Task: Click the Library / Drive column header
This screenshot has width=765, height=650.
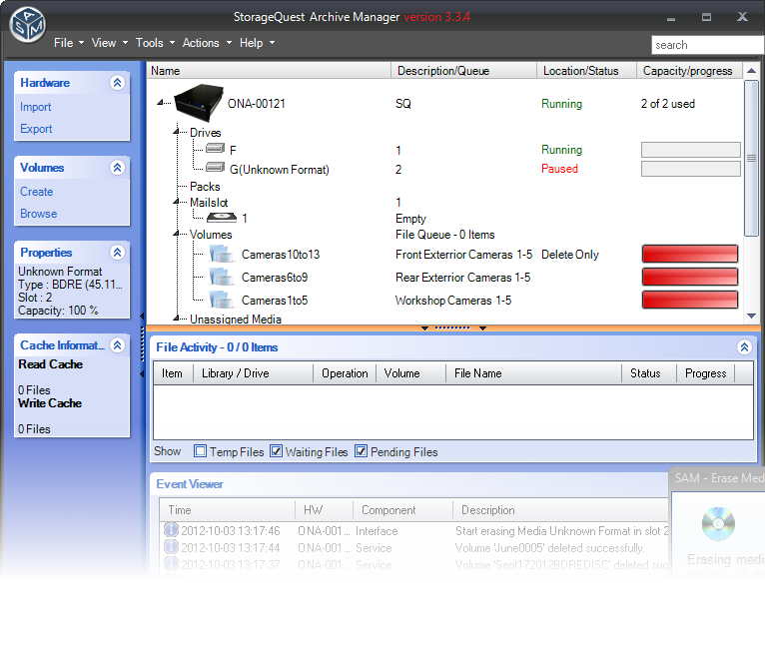Action: [253, 373]
